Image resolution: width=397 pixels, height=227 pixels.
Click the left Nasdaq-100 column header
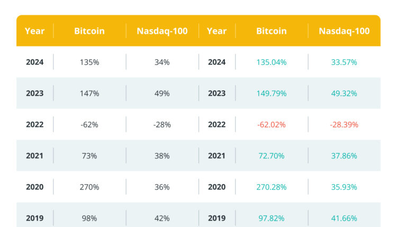click(162, 31)
